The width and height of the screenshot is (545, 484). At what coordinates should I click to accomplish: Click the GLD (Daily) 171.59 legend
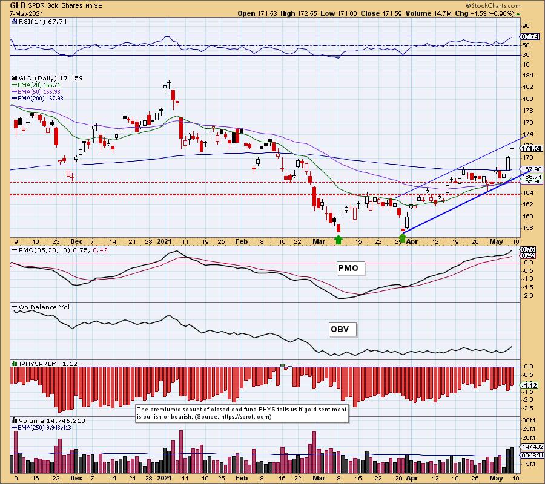51,79
